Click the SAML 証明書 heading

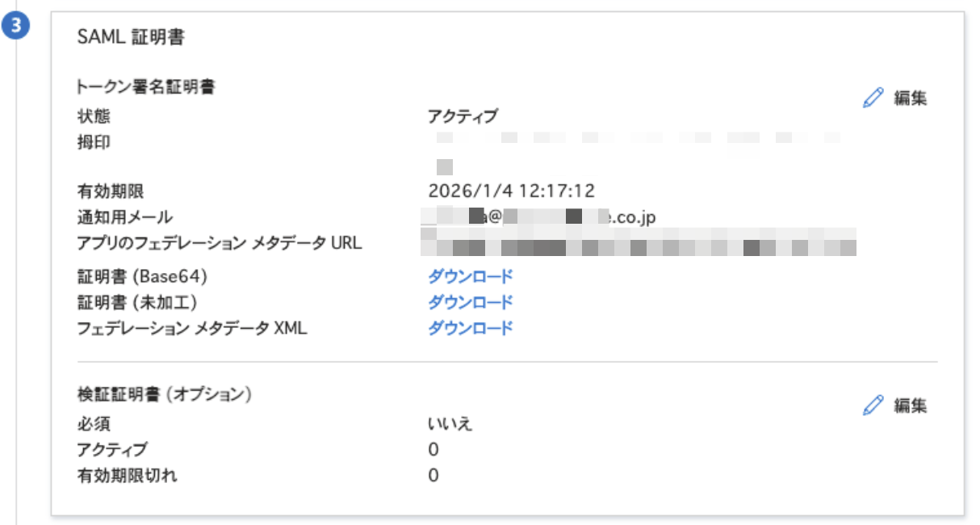click(132, 36)
